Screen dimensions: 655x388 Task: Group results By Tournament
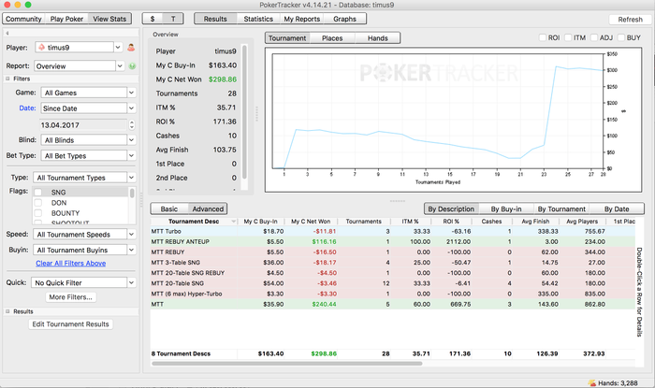tap(561, 209)
